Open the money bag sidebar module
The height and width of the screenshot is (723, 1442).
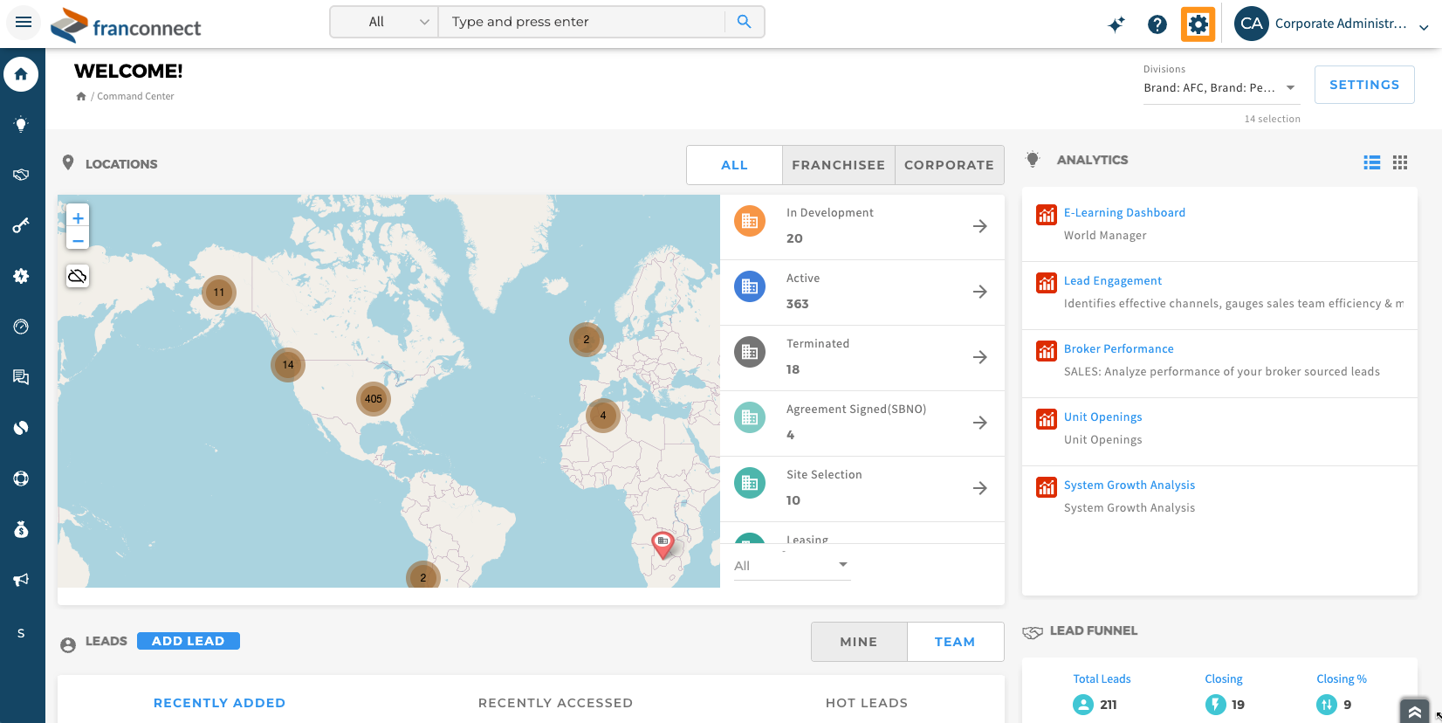(21, 529)
